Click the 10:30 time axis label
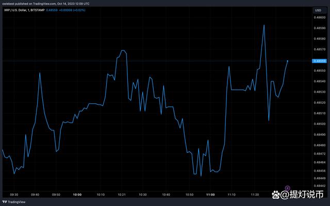This screenshot has height=206, width=330. 143,195
